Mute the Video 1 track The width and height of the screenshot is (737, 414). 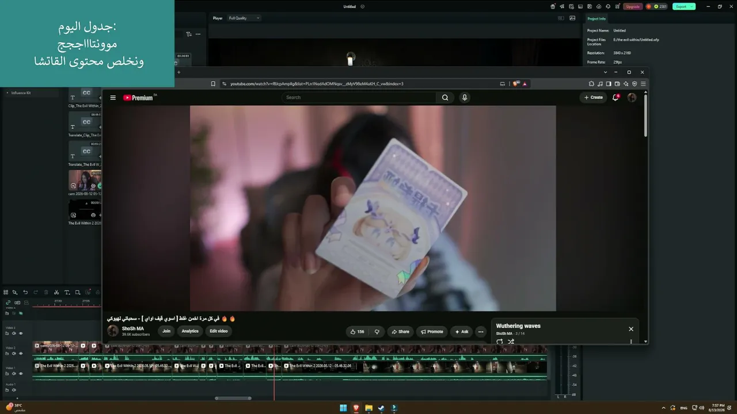(x=14, y=374)
